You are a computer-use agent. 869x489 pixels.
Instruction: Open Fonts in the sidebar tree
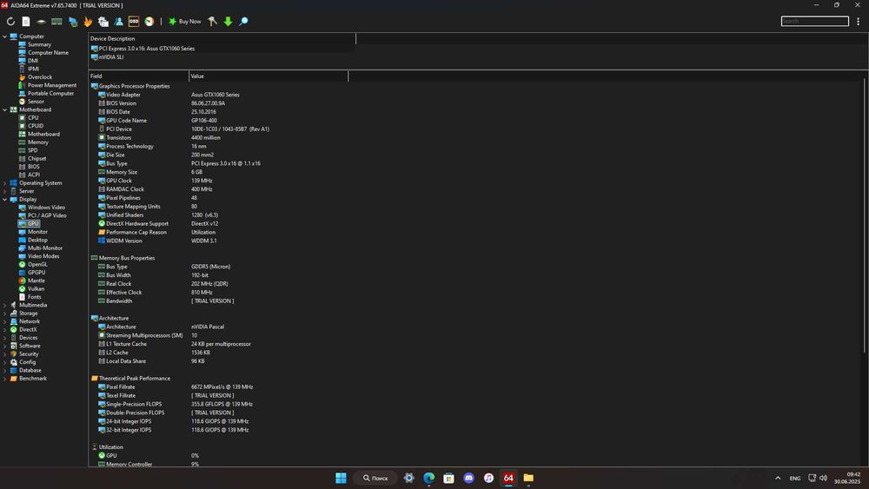pos(35,297)
